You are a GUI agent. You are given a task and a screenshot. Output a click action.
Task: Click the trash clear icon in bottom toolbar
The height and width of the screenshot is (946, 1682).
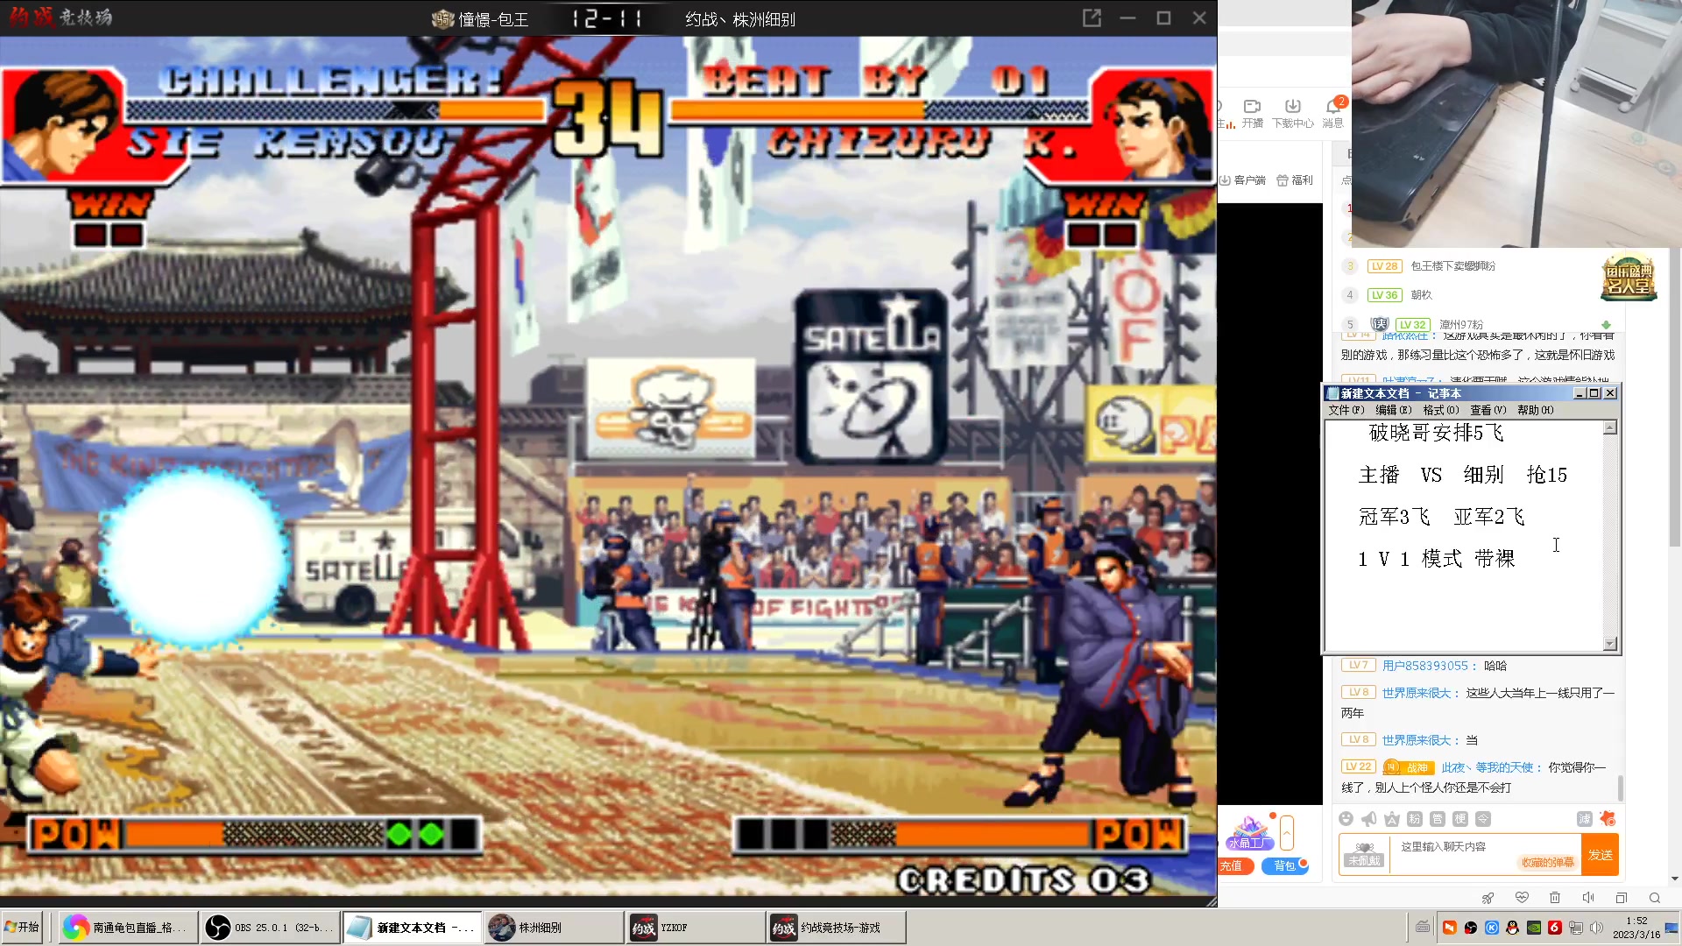(x=1555, y=898)
